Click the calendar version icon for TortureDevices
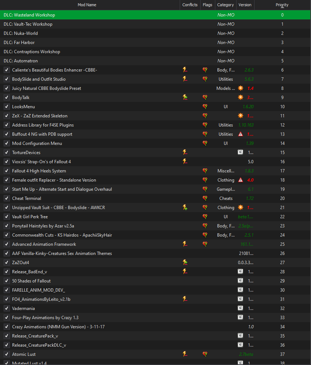 (241, 152)
